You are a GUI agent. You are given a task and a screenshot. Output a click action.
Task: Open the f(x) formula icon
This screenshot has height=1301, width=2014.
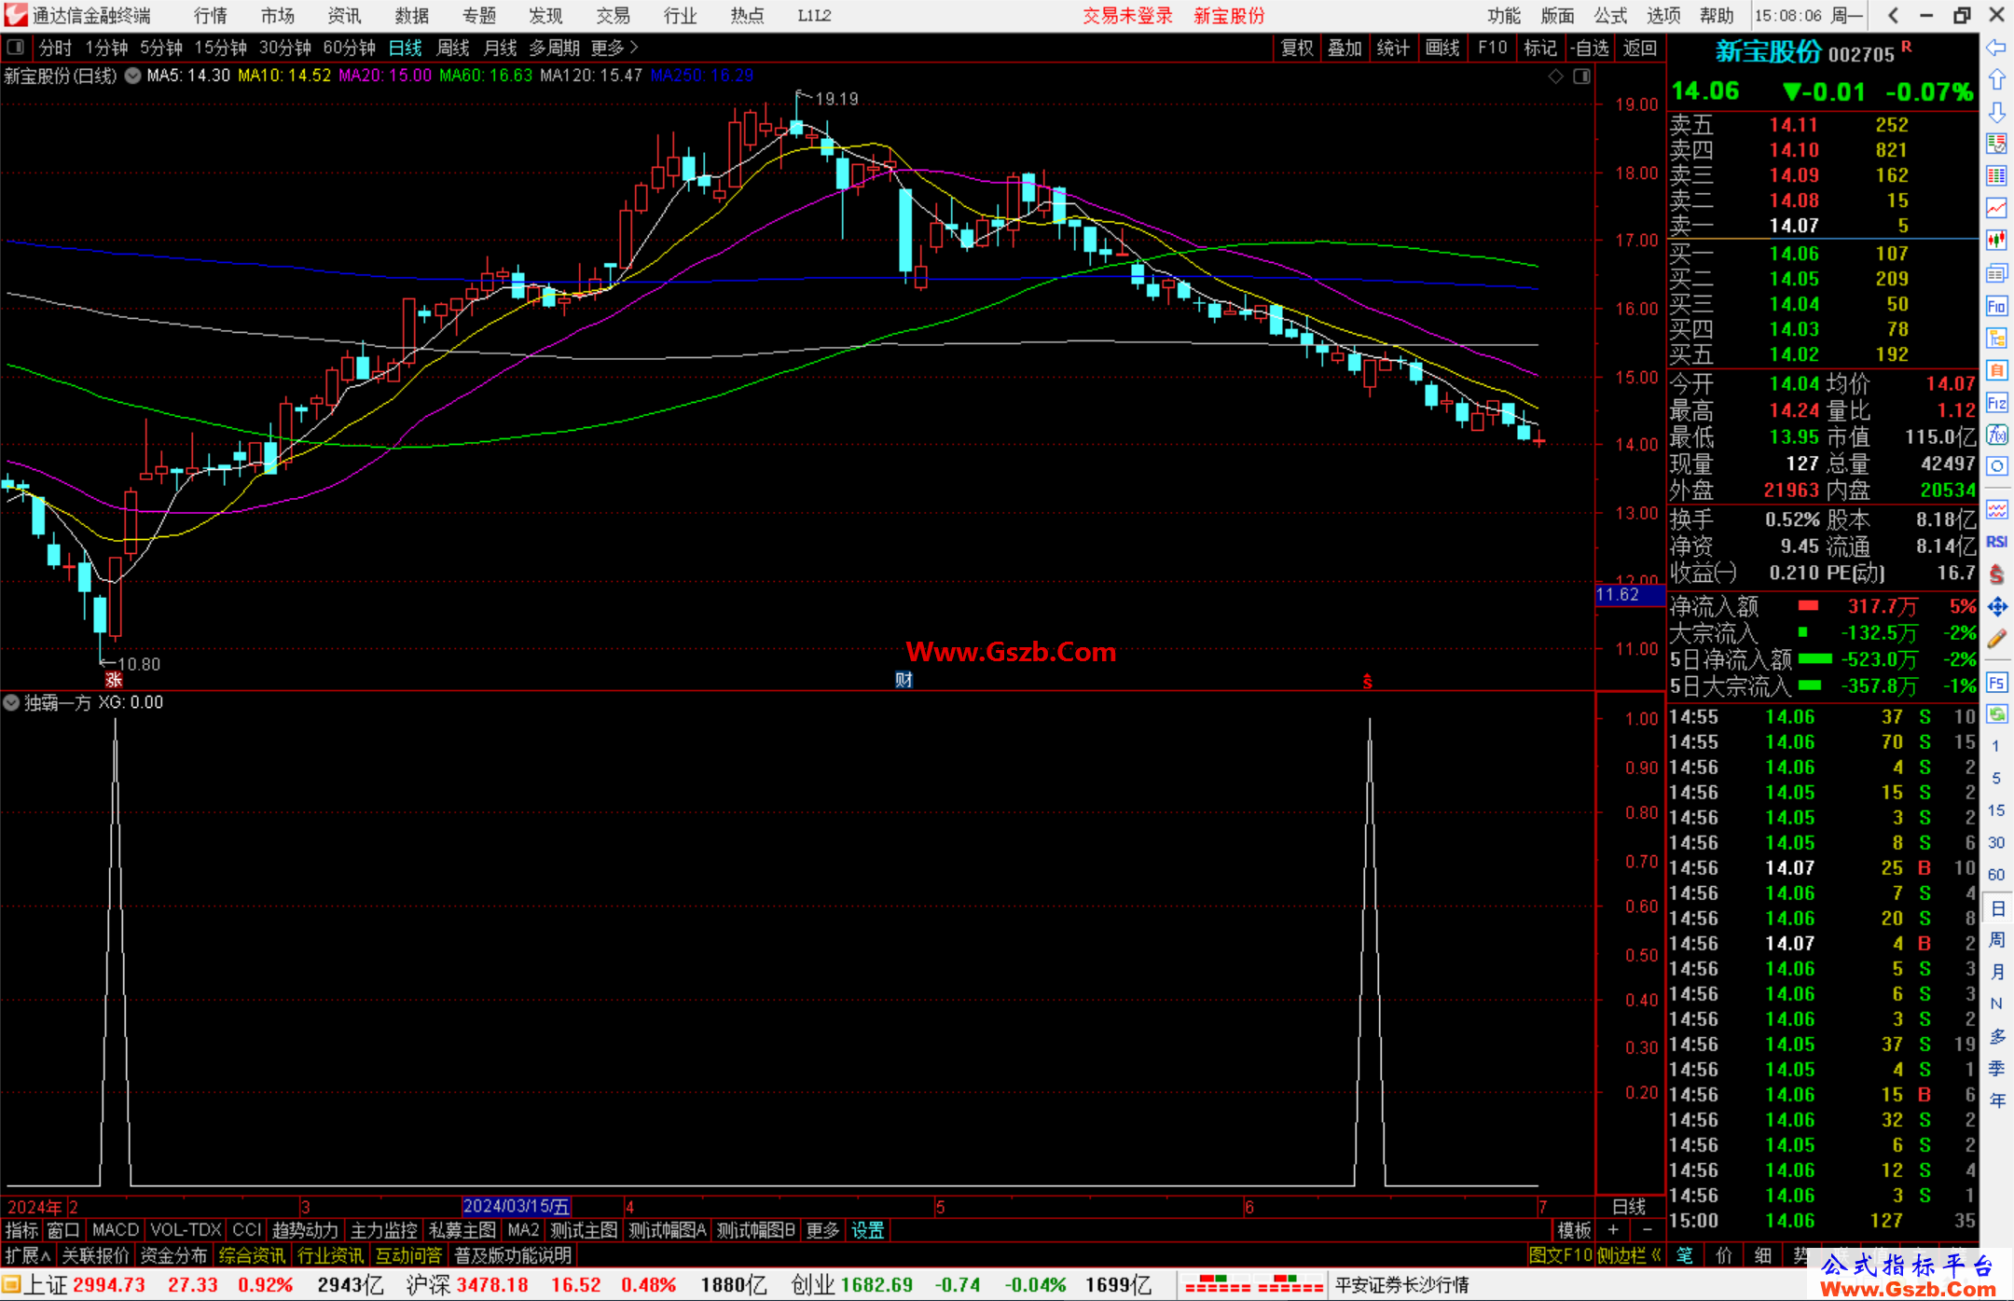[x=1996, y=435]
